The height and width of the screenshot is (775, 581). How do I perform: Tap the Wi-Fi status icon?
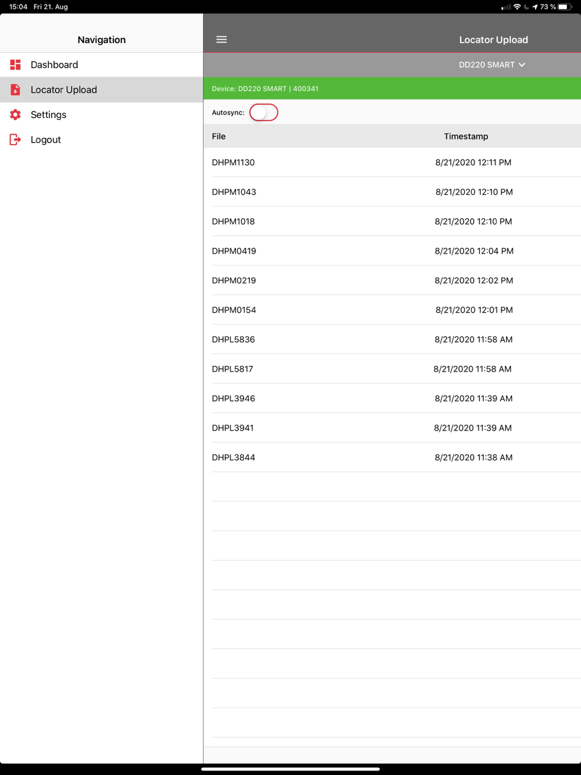click(517, 7)
